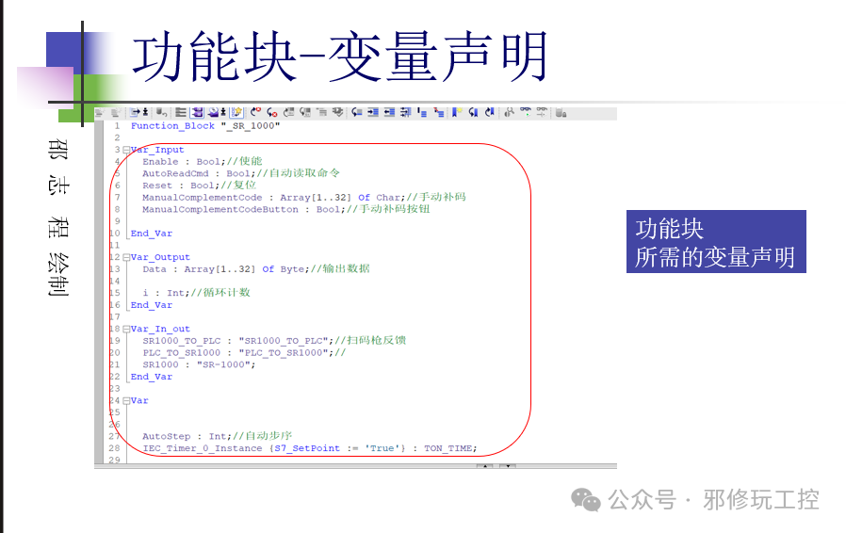Click the first greyed-out icon in editor toolbar
This screenshot has height=533, width=846.
point(99,112)
